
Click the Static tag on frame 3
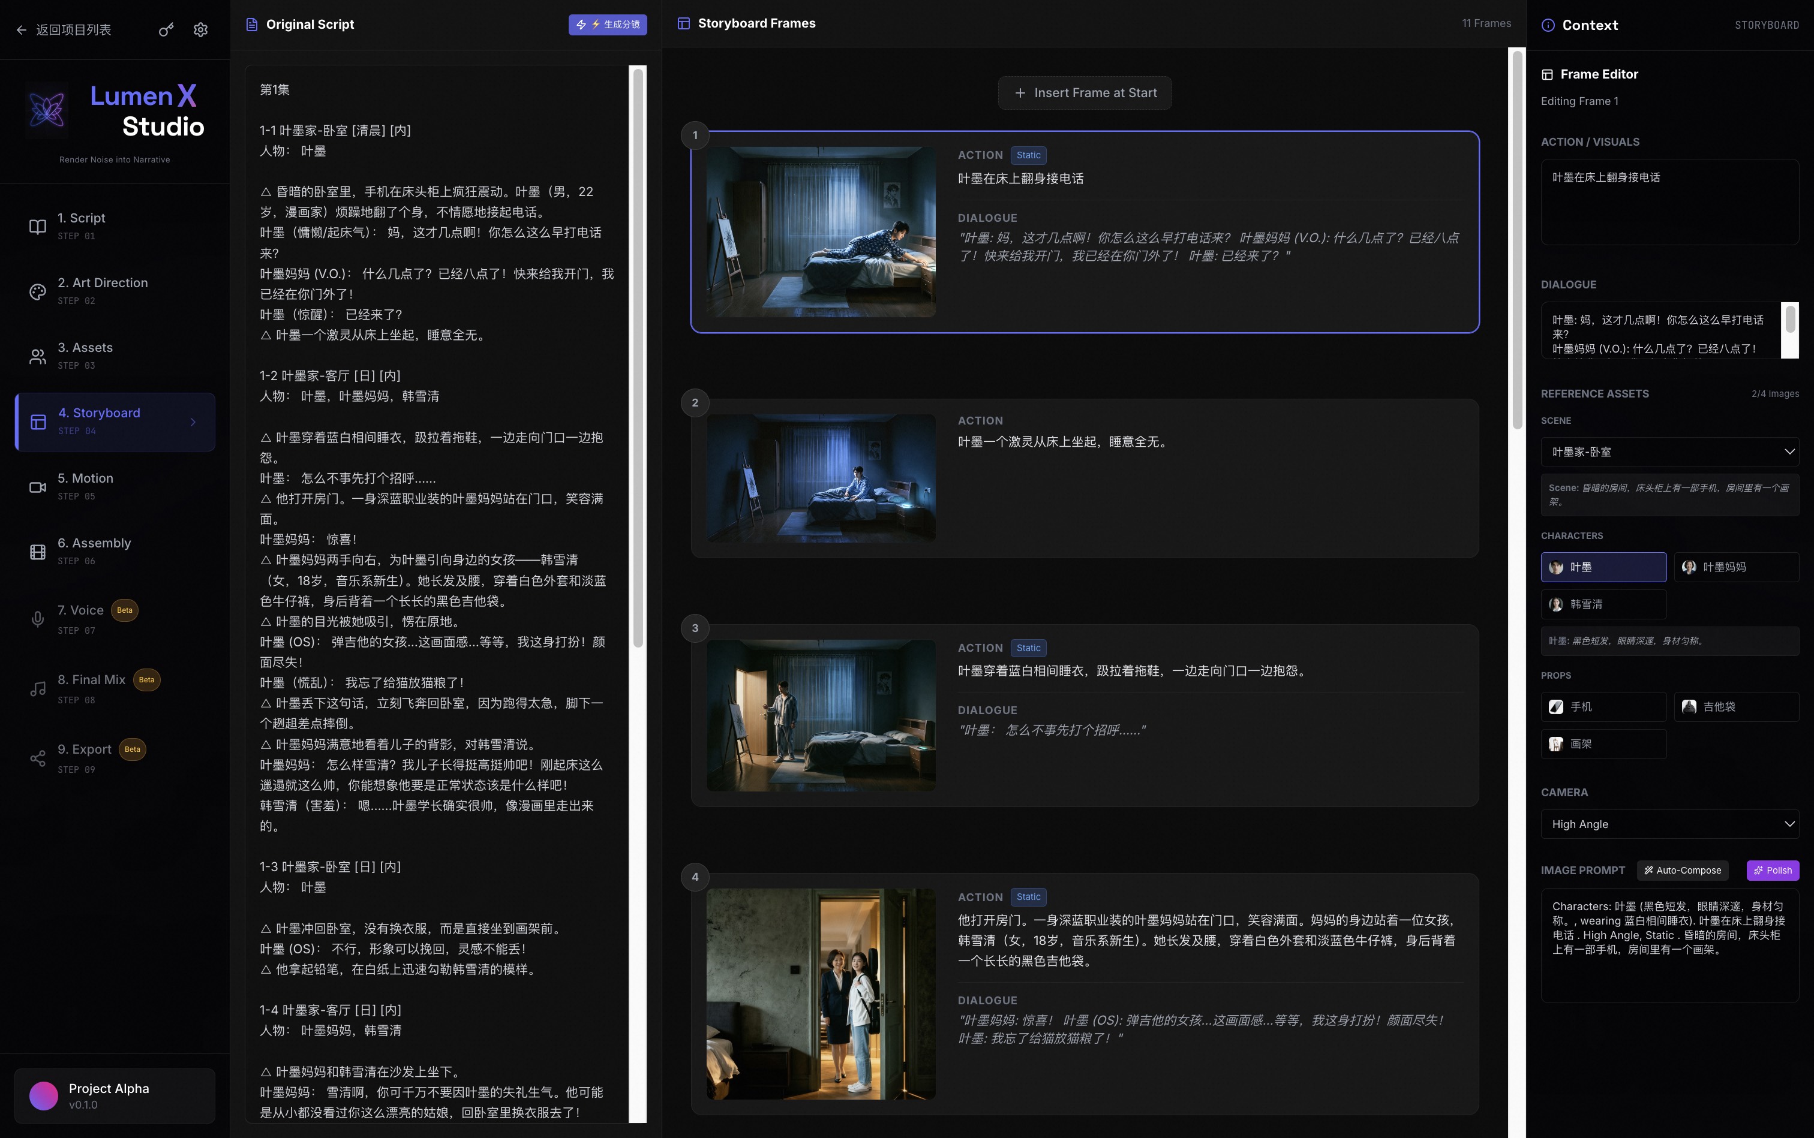(x=1029, y=648)
